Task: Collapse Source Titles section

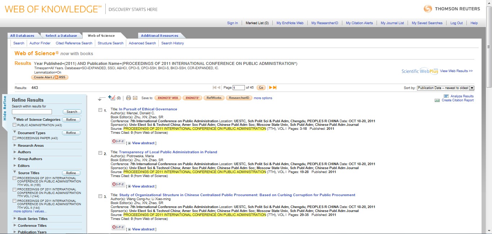Action: tap(15, 172)
